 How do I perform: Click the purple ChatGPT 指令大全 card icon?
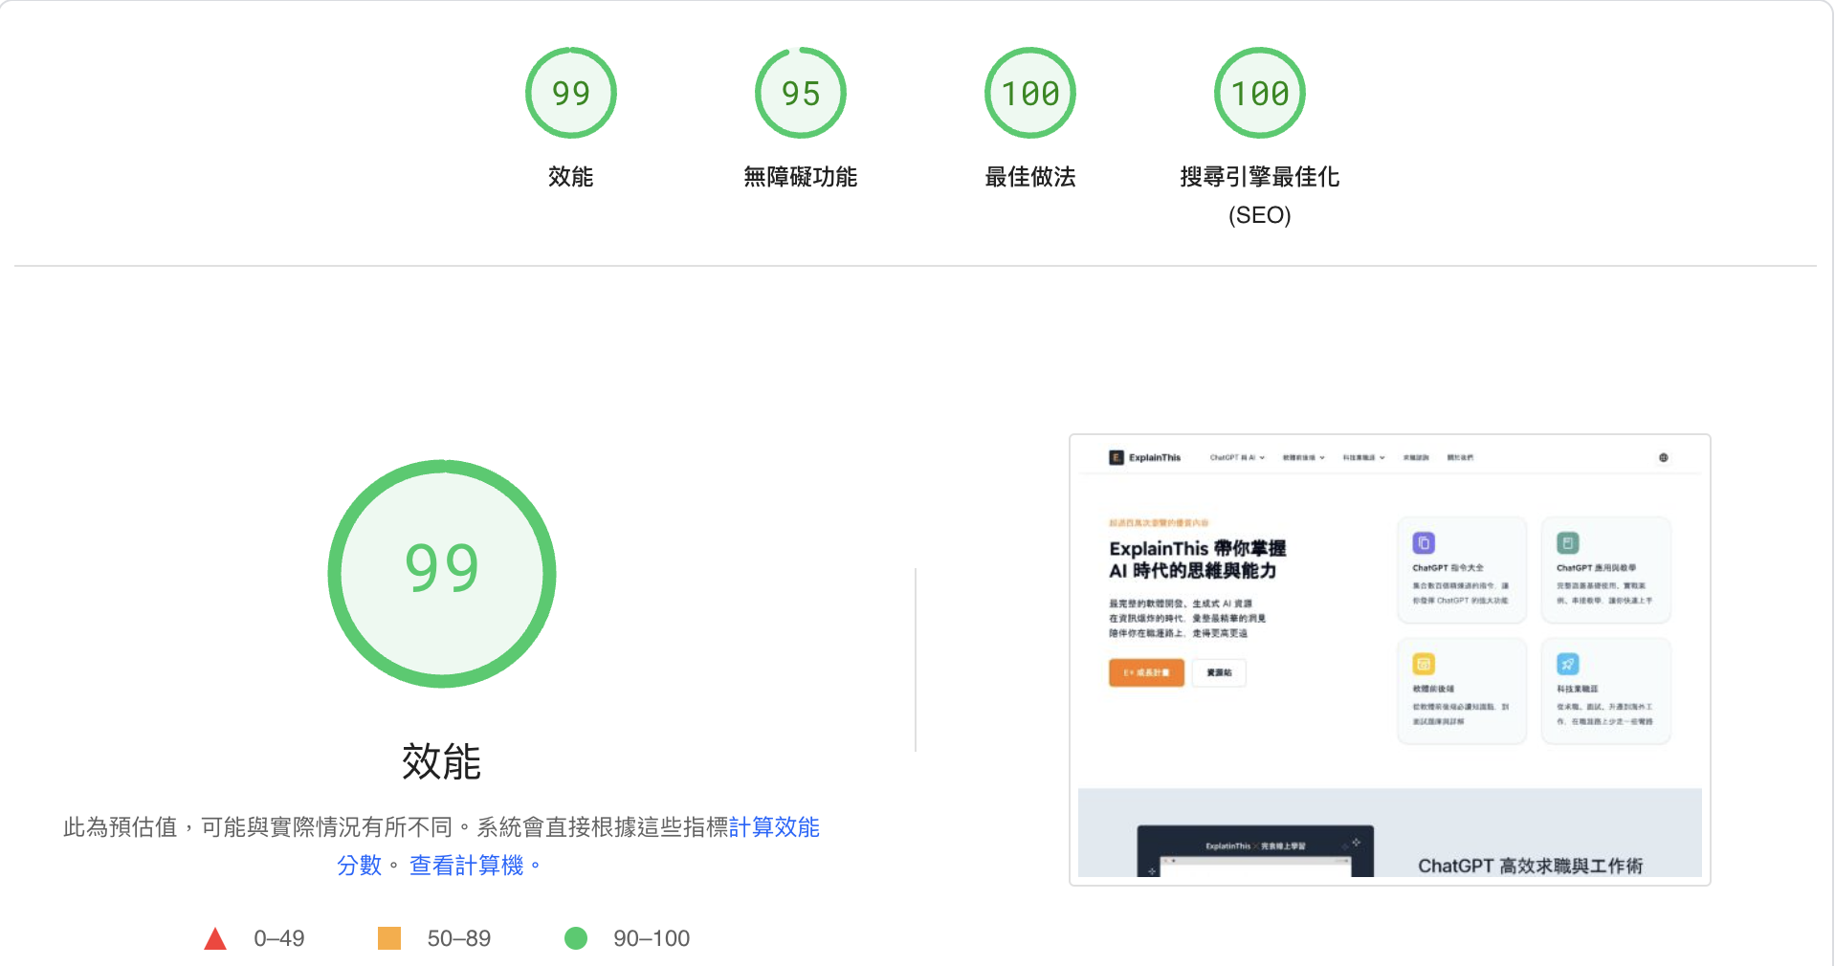point(1425,541)
